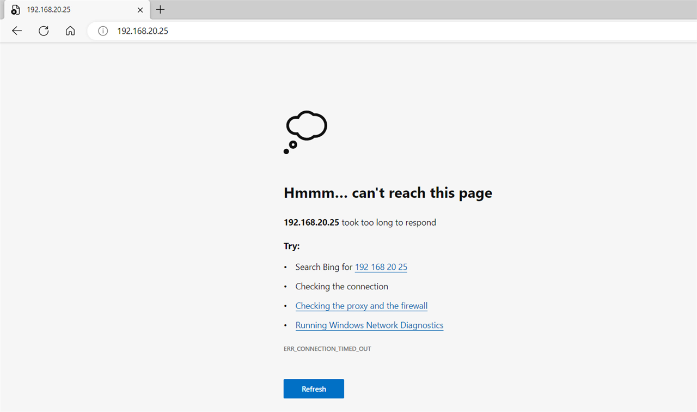Click the back arrow in browser toolbar

pyautogui.click(x=17, y=31)
